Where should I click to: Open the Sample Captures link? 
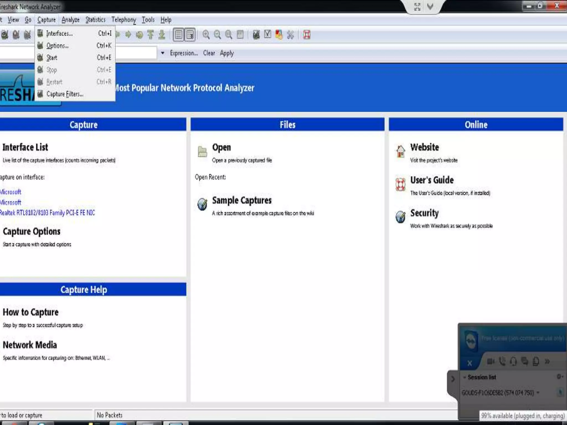pyautogui.click(x=241, y=200)
